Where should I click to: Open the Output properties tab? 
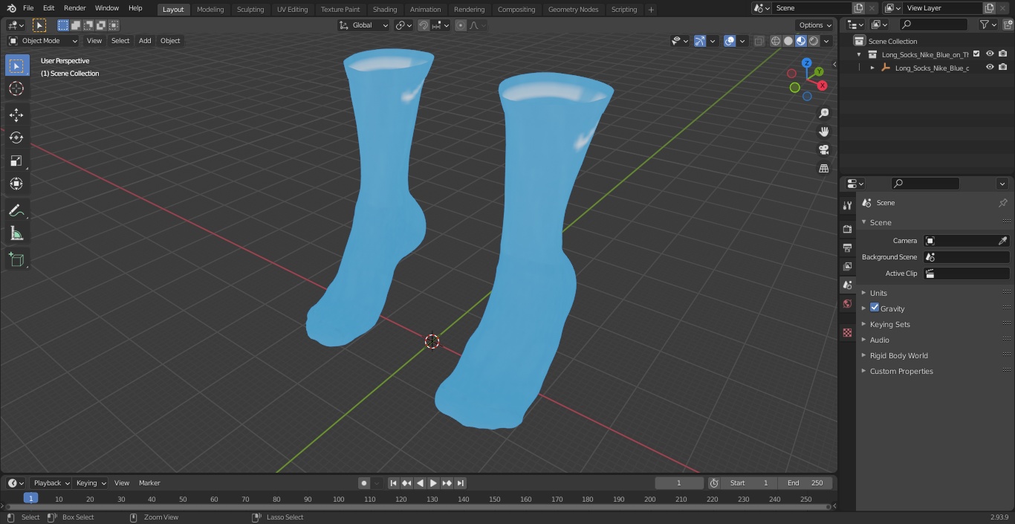click(847, 248)
